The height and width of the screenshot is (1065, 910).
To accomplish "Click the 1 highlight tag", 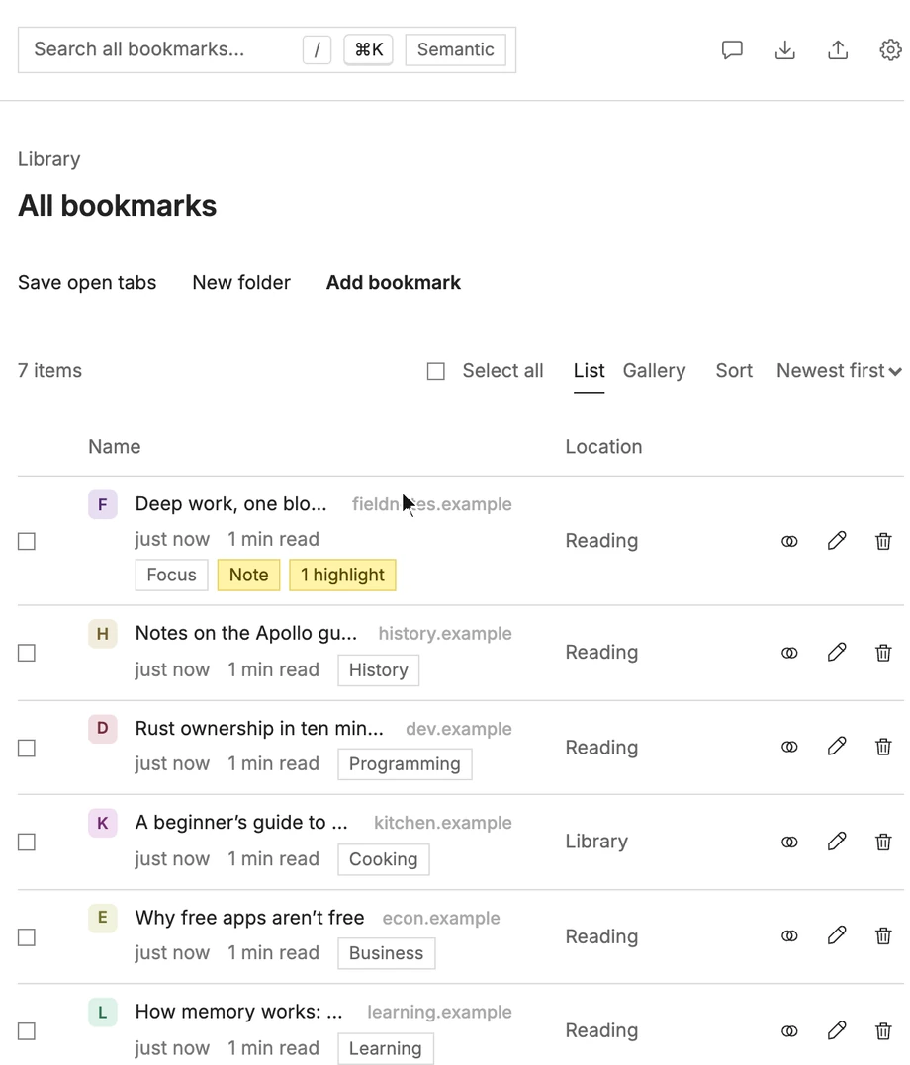I will tap(342, 576).
